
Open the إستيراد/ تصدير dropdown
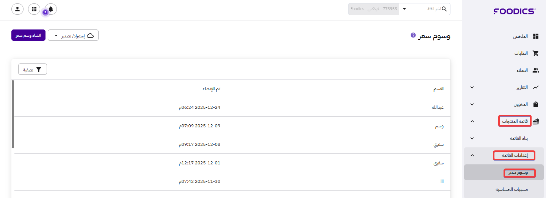tap(73, 36)
